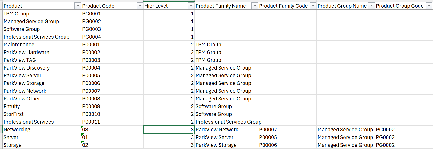Click the ParkView Storage family name cell in the Storage row
The width and height of the screenshot is (433, 149).
click(227, 145)
